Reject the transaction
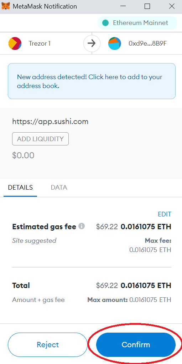 pos(48,344)
